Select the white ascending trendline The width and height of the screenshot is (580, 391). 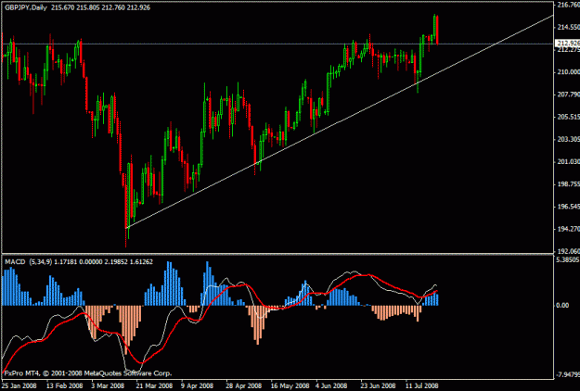(x=341, y=121)
